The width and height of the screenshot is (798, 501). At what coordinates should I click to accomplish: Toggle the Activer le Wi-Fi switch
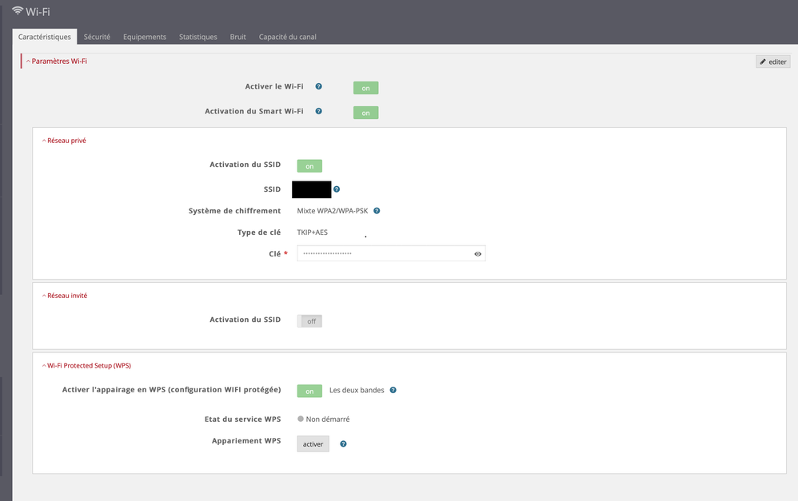point(365,88)
